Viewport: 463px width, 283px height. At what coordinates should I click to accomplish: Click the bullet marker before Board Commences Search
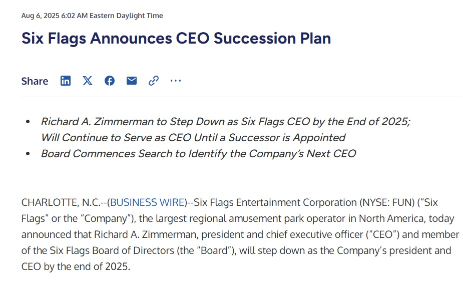pos(28,154)
